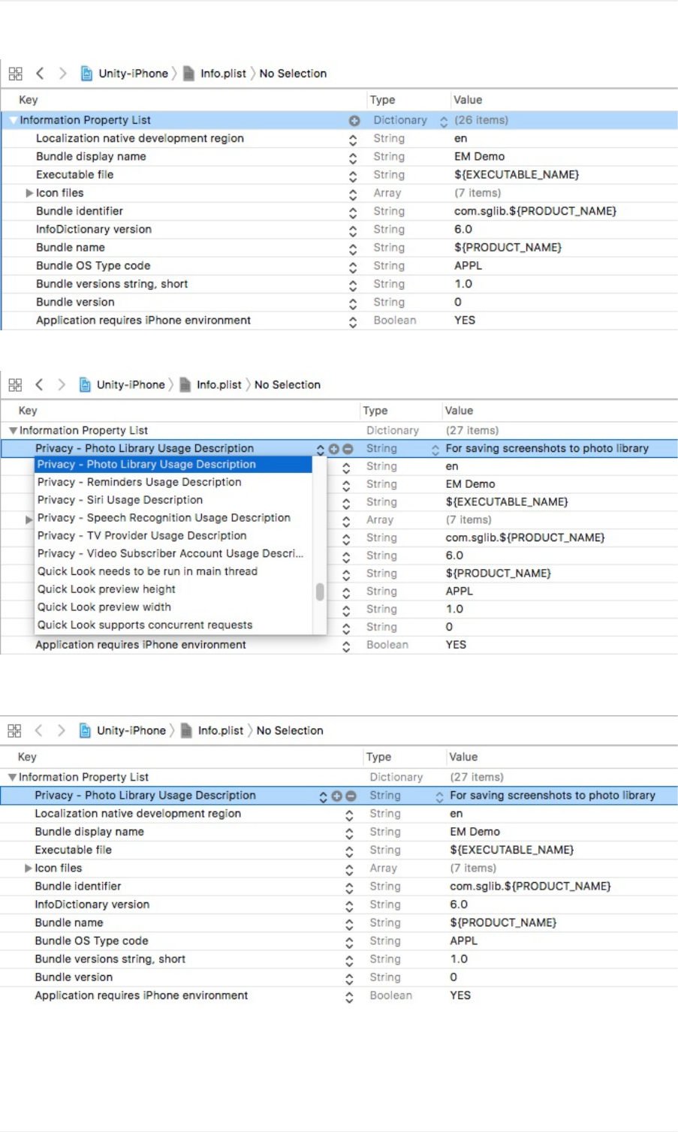Select Localization native development region in bottom screenshot
This screenshot has width=678, height=1132.
(x=138, y=814)
